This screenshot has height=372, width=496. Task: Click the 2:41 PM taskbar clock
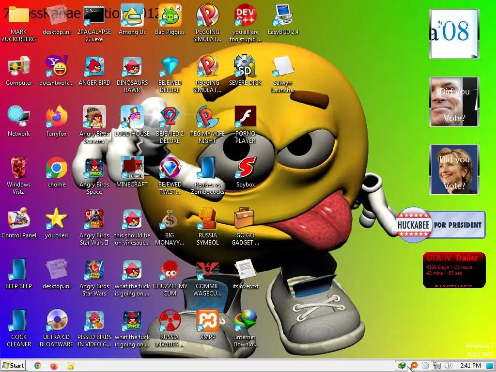470,366
